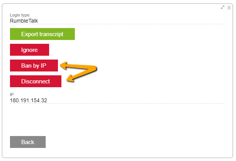Click the orange arrowhead pointing at Ban by IP
236x161 pixels.
63,66
